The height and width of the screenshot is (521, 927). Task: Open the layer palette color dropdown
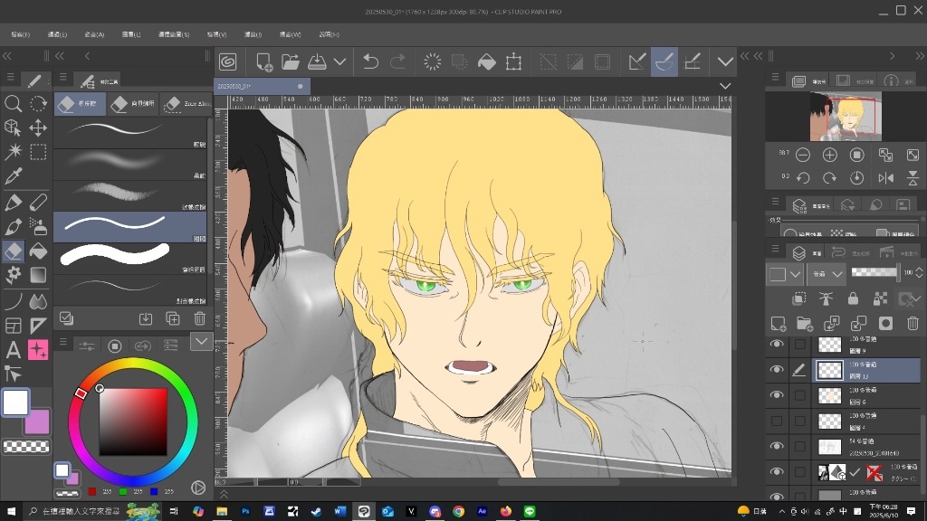(785, 273)
